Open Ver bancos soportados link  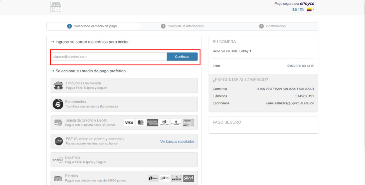point(177,142)
